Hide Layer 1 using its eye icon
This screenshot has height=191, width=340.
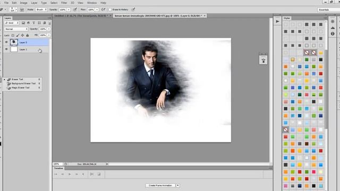(6, 49)
